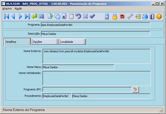Print using the printer icon

pos(145,16)
